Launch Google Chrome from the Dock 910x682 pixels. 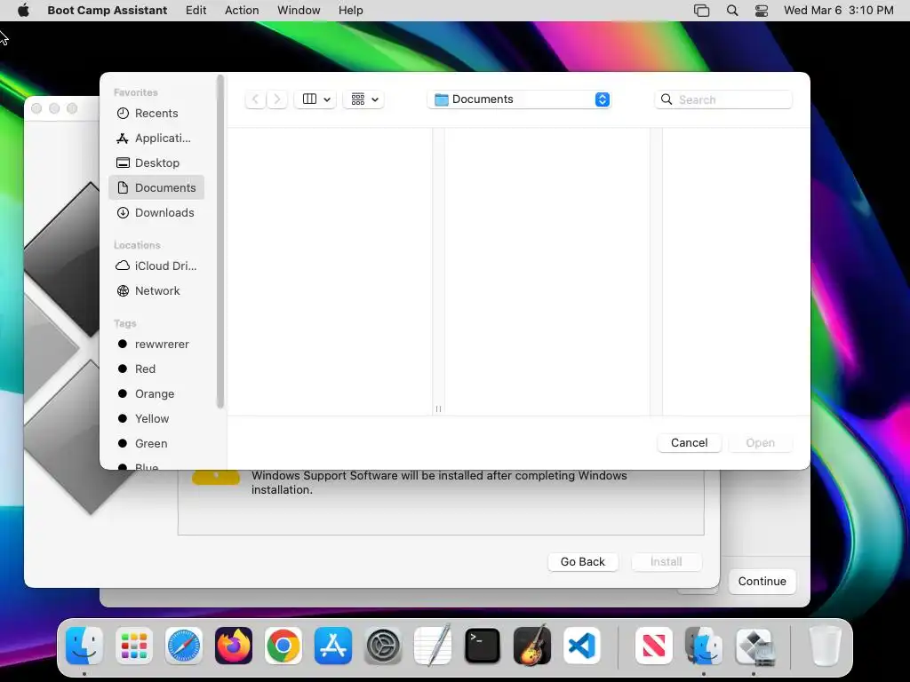[x=283, y=646]
